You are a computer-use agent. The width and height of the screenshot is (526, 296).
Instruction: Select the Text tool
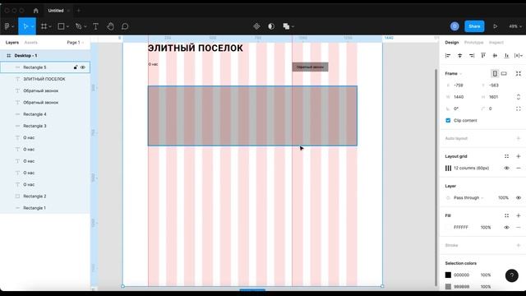click(95, 26)
